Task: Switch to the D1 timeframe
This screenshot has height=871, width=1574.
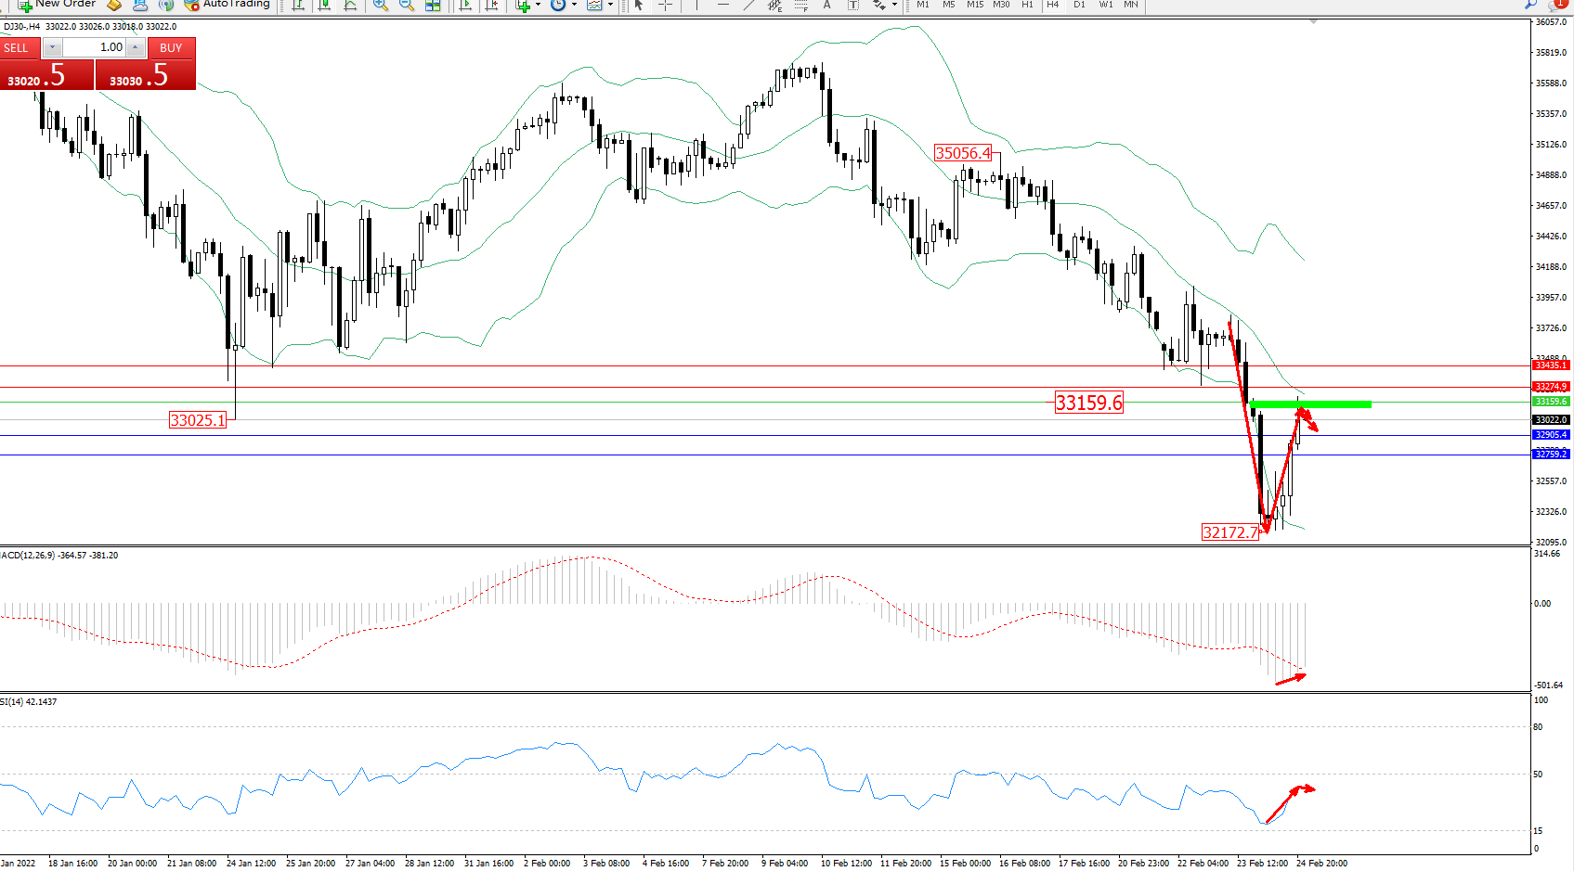Action: (x=1079, y=5)
